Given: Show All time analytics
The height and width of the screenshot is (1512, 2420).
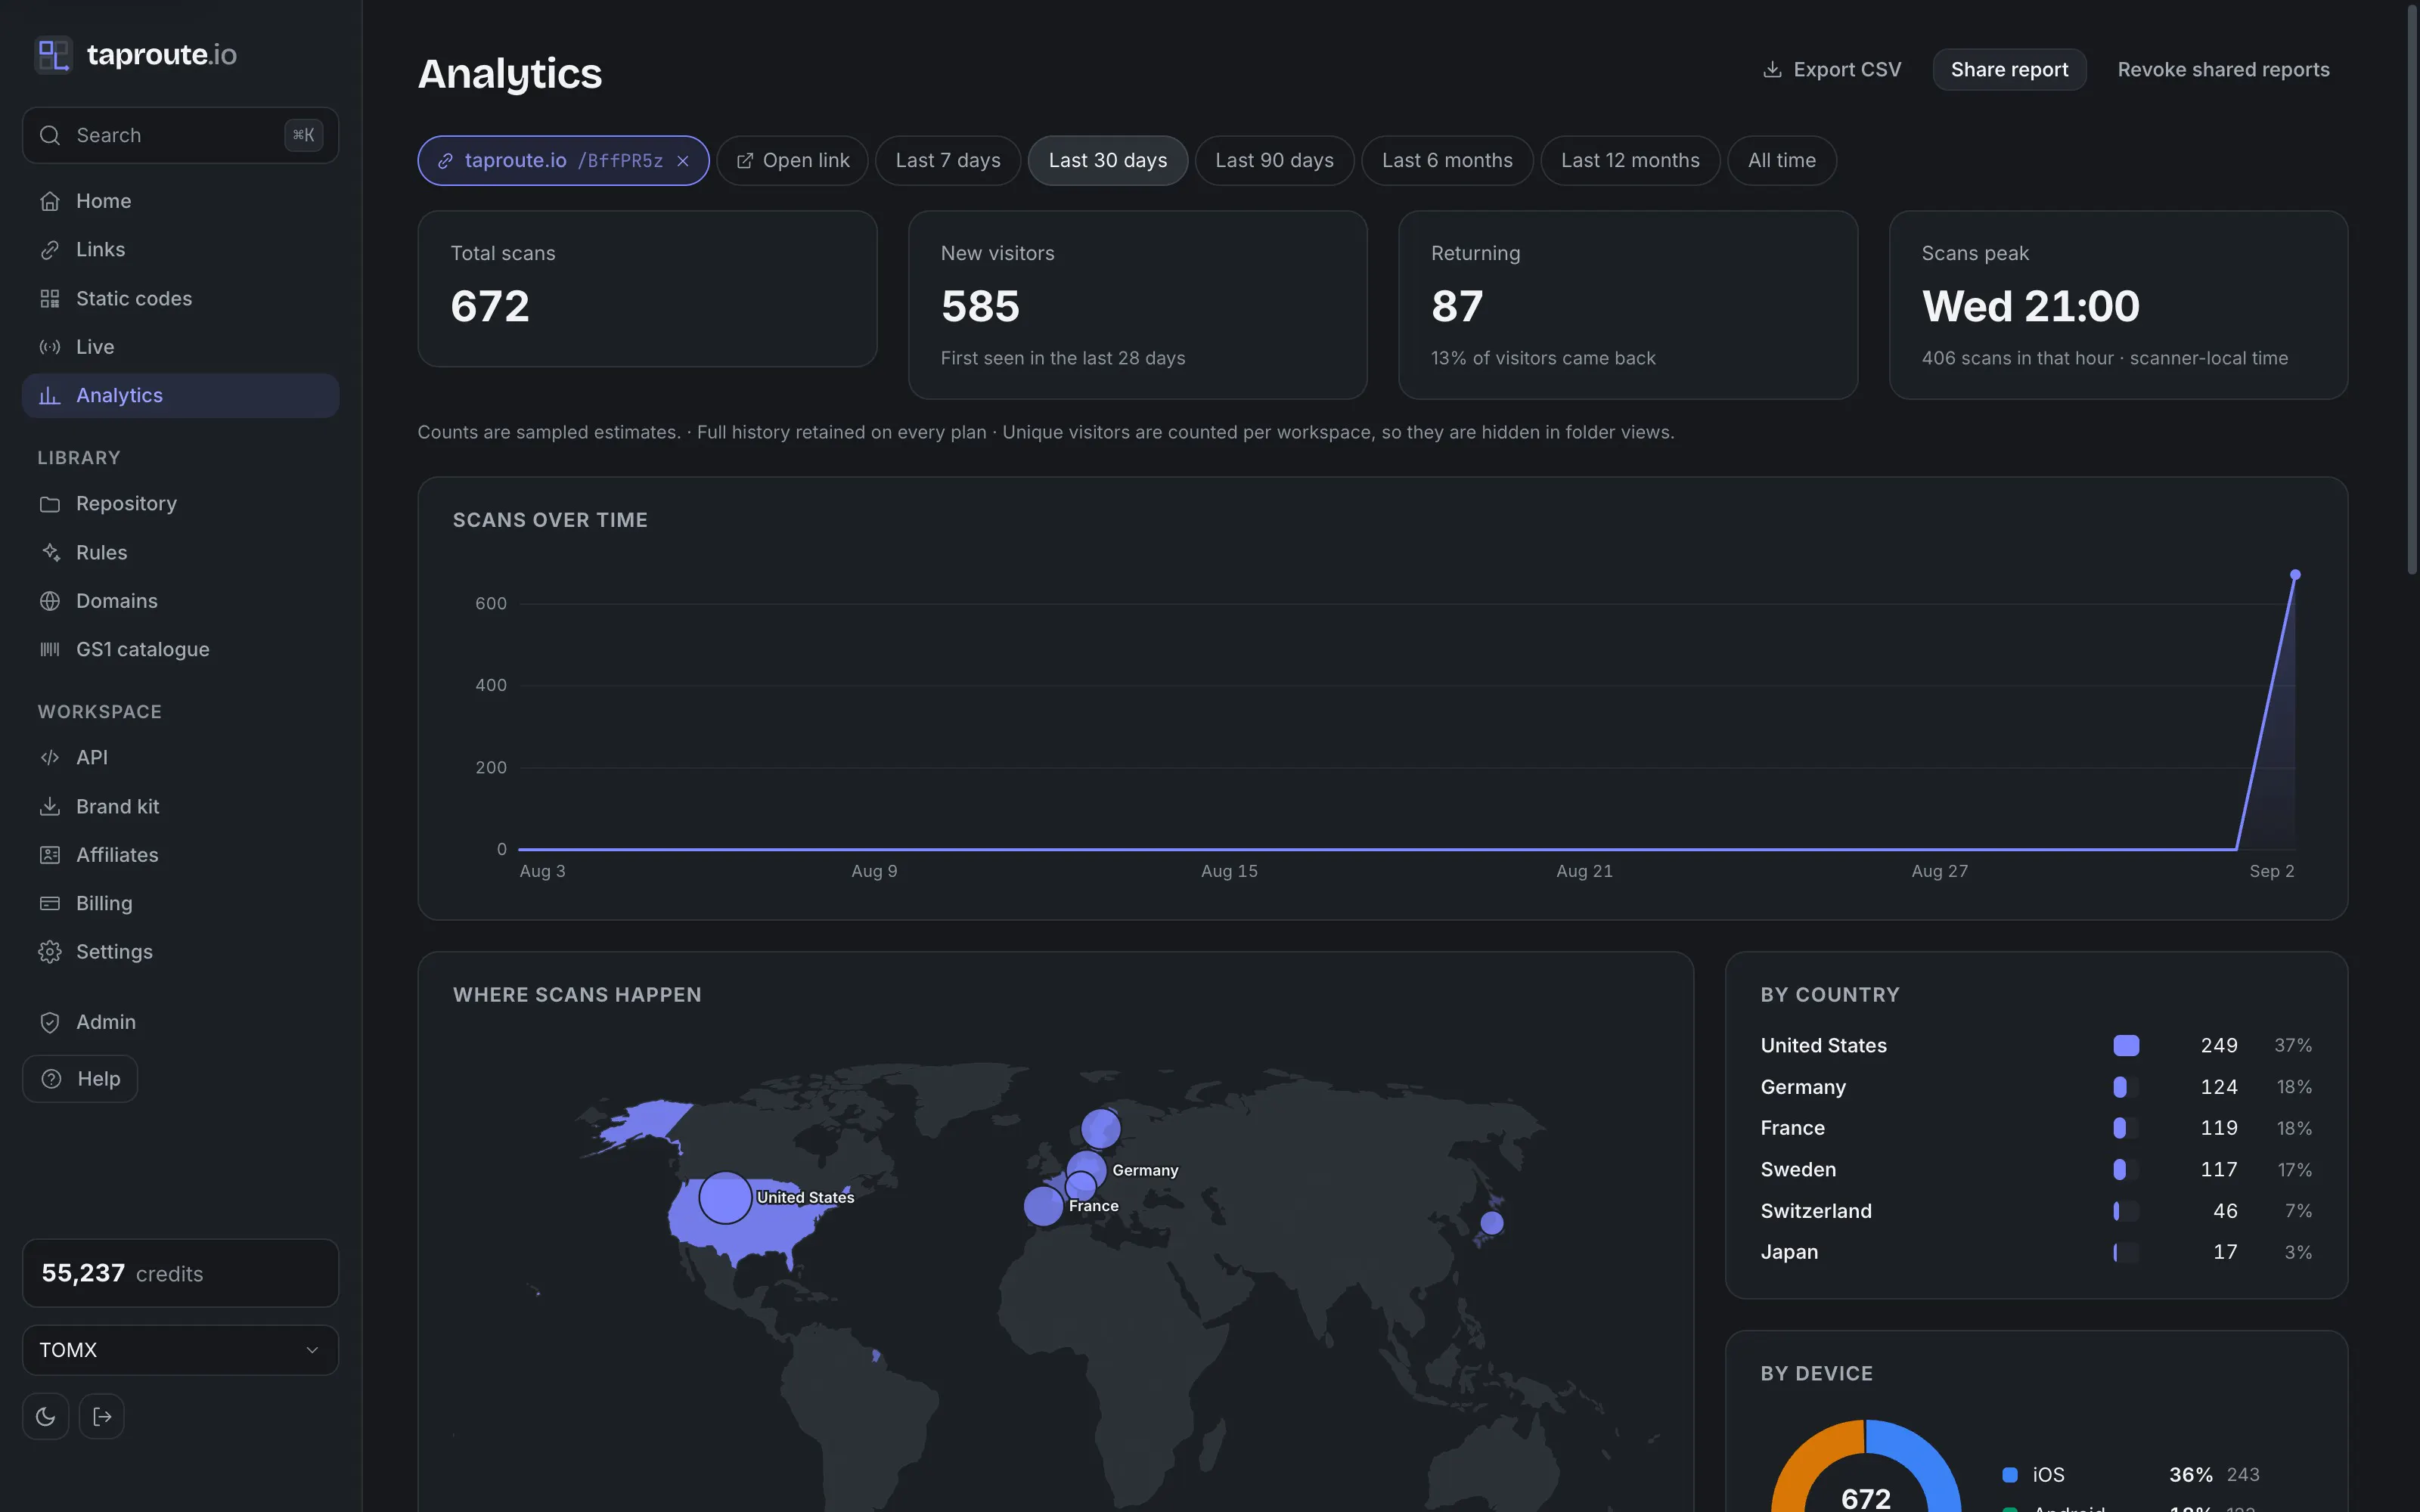Looking at the screenshot, I should pyautogui.click(x=1782, y=161).
